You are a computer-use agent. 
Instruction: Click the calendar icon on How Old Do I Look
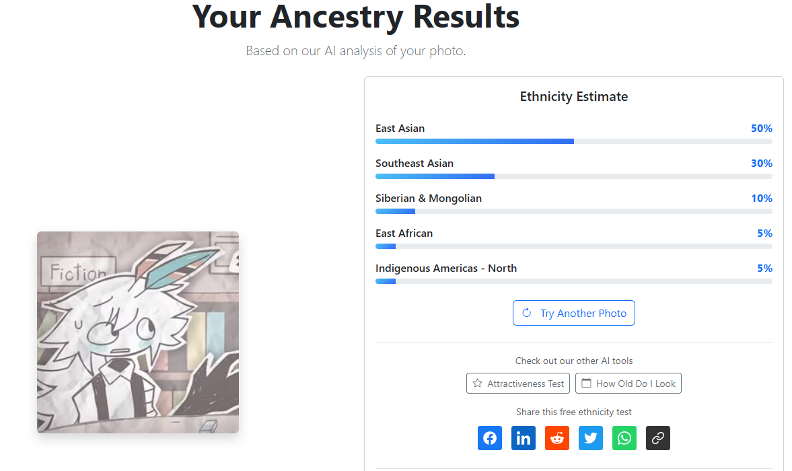pos(586,384)
